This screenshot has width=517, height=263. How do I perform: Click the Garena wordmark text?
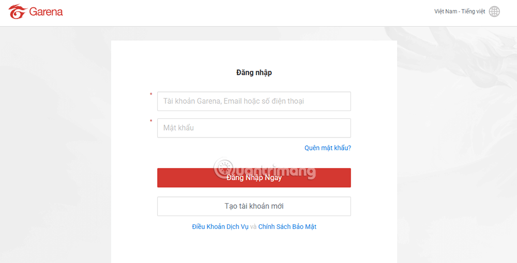46,12
